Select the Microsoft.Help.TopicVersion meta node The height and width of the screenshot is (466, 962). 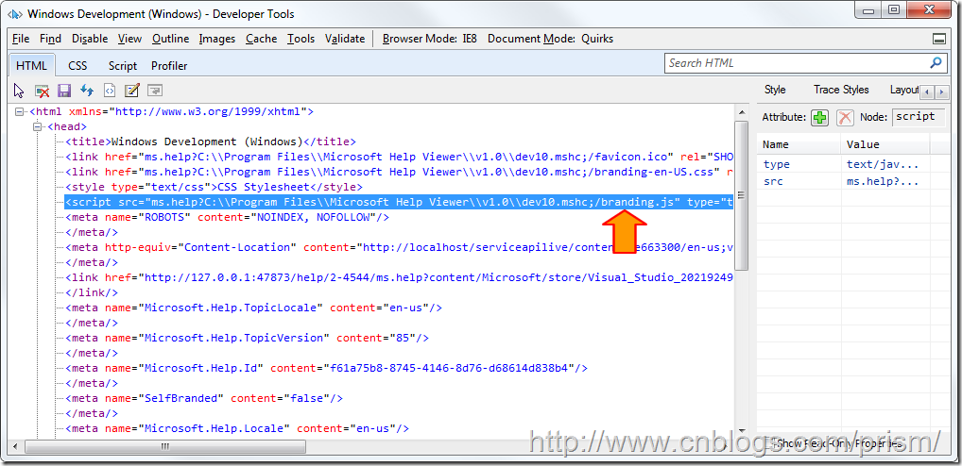(247, 338)
